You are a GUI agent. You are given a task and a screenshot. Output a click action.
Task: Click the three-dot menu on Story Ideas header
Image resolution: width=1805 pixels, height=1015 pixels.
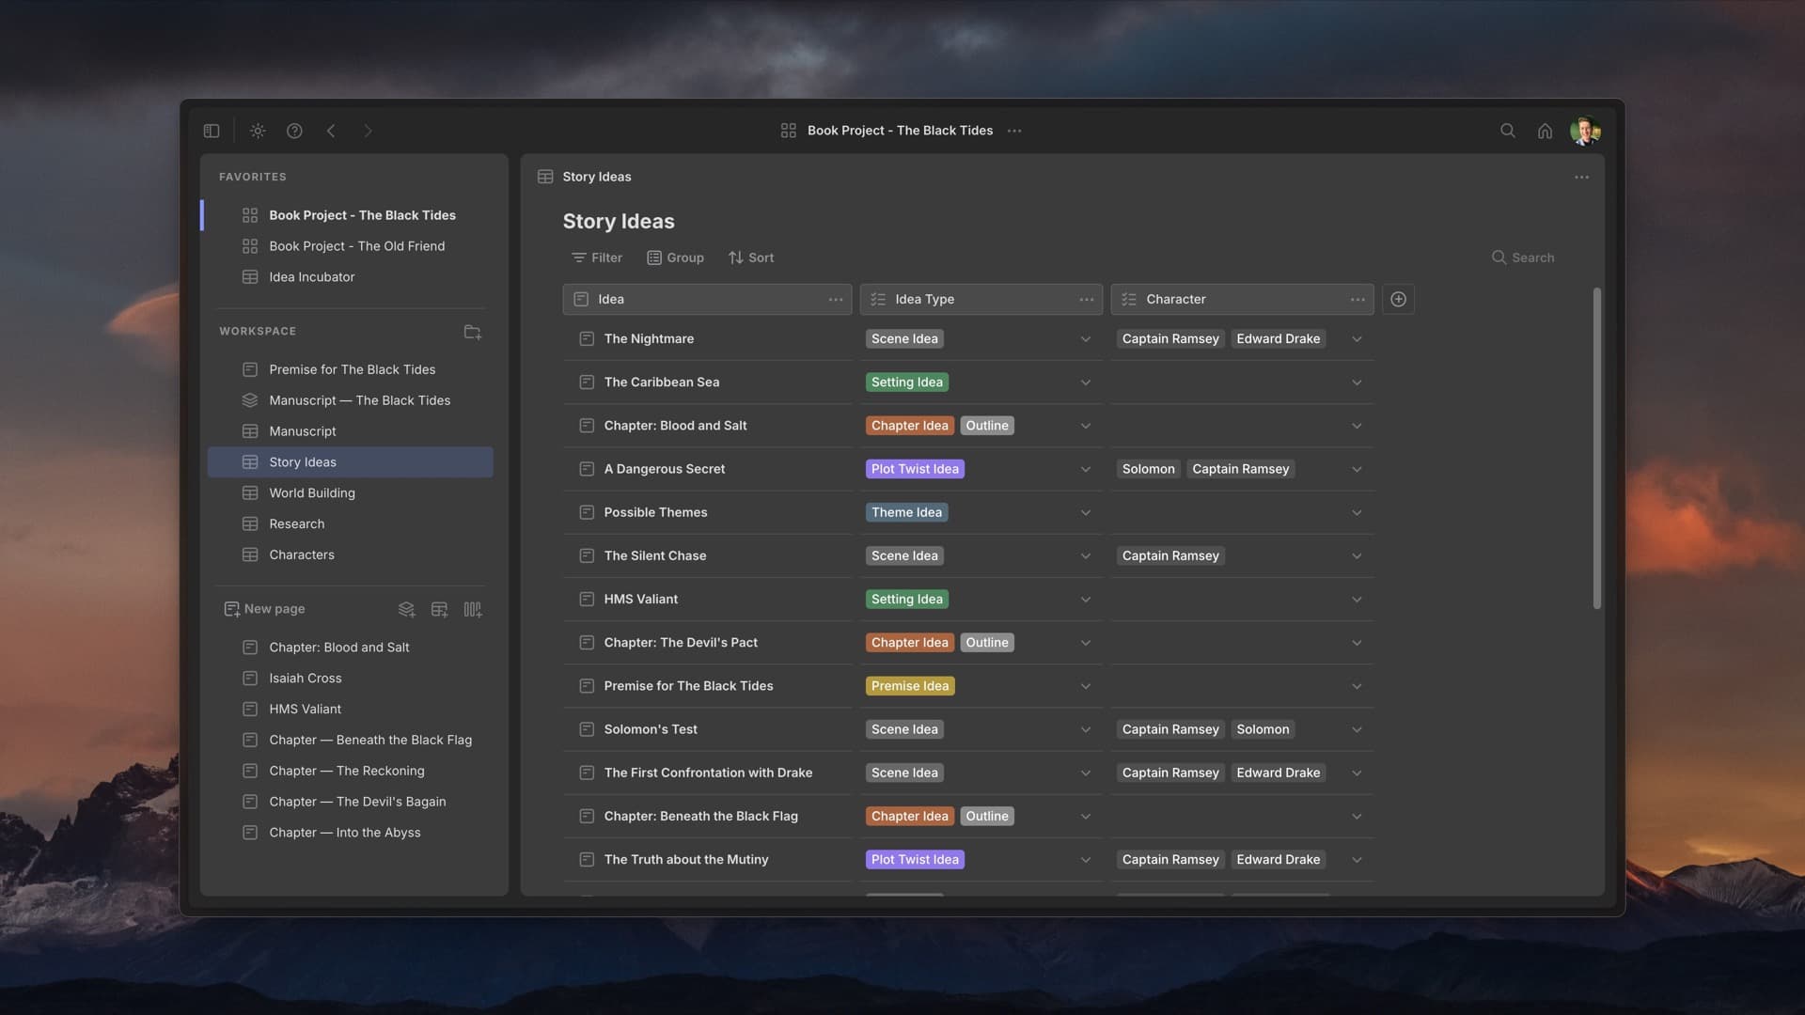pyautogui.click(x=1583, y=178)
